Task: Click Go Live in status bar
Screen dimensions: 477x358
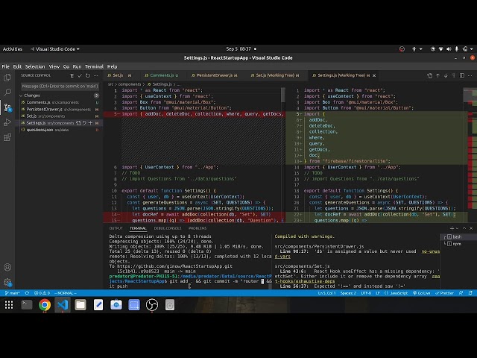Action: [x=421, y=293]
